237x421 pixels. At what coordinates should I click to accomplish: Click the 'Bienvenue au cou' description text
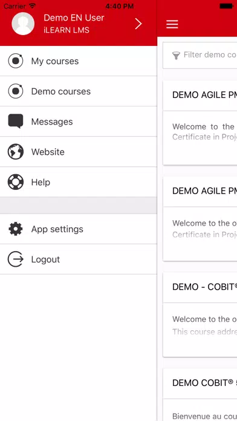(204, 416)
